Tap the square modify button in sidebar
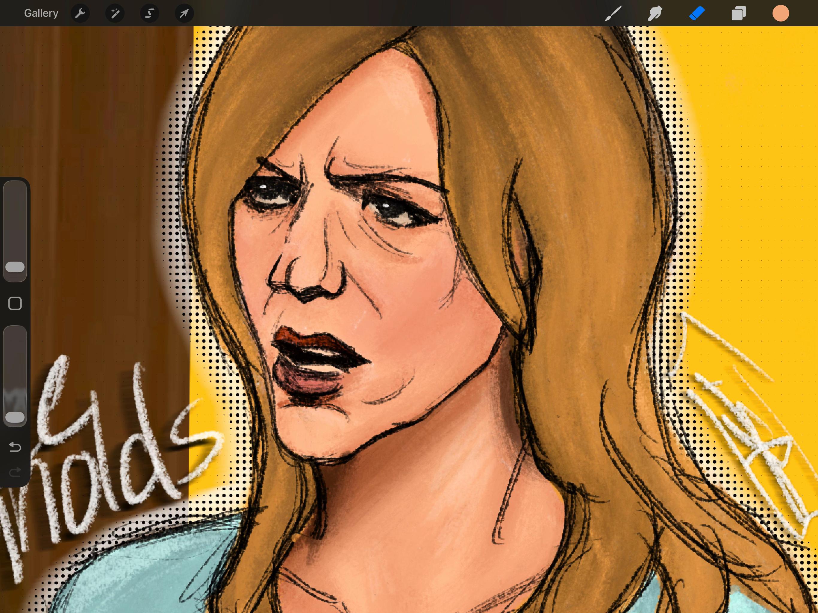Screen dimensions: 818x613 pyautogui.click(x=15, y=304)
